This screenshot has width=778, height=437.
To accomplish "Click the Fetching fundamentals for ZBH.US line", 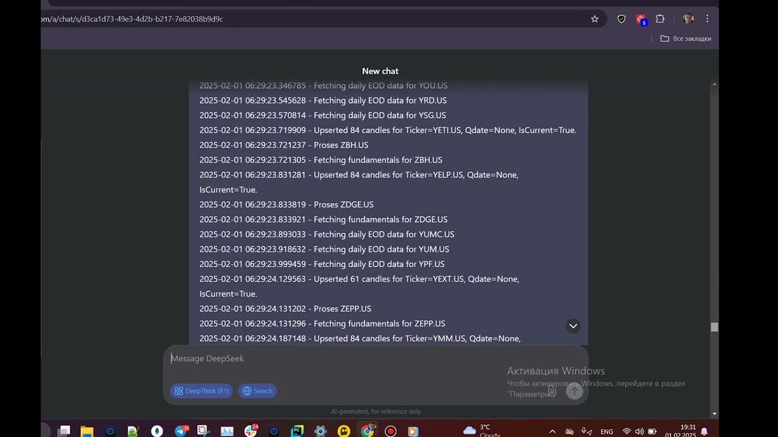I will click(321, 160).
